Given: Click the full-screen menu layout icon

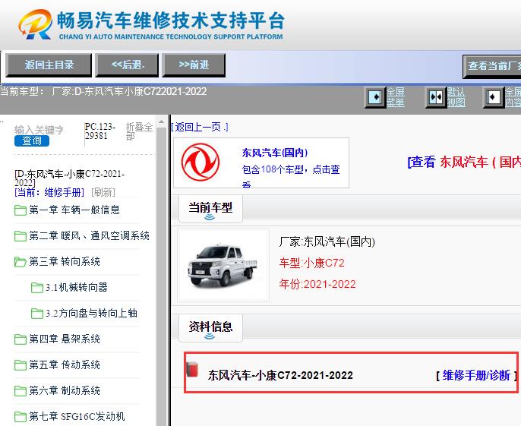Looking at the screenshot, I should point(375,97).
